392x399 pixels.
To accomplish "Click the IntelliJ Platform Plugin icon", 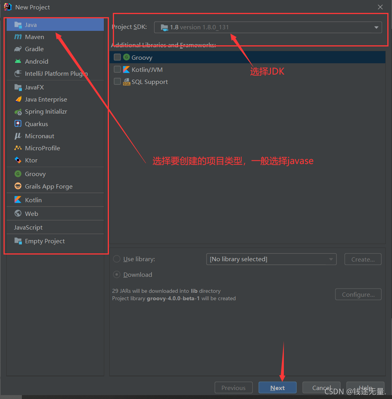I will [x=18, y=73].
